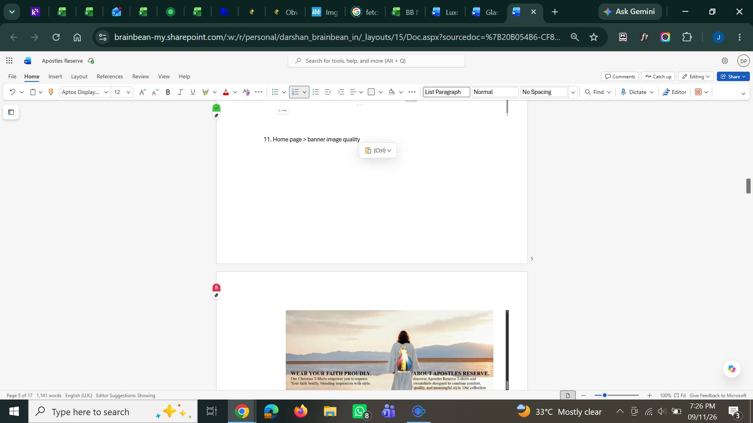The image size is (753, 423).
Task: Open the navigation pane icon
Action: tap(11, 112)
